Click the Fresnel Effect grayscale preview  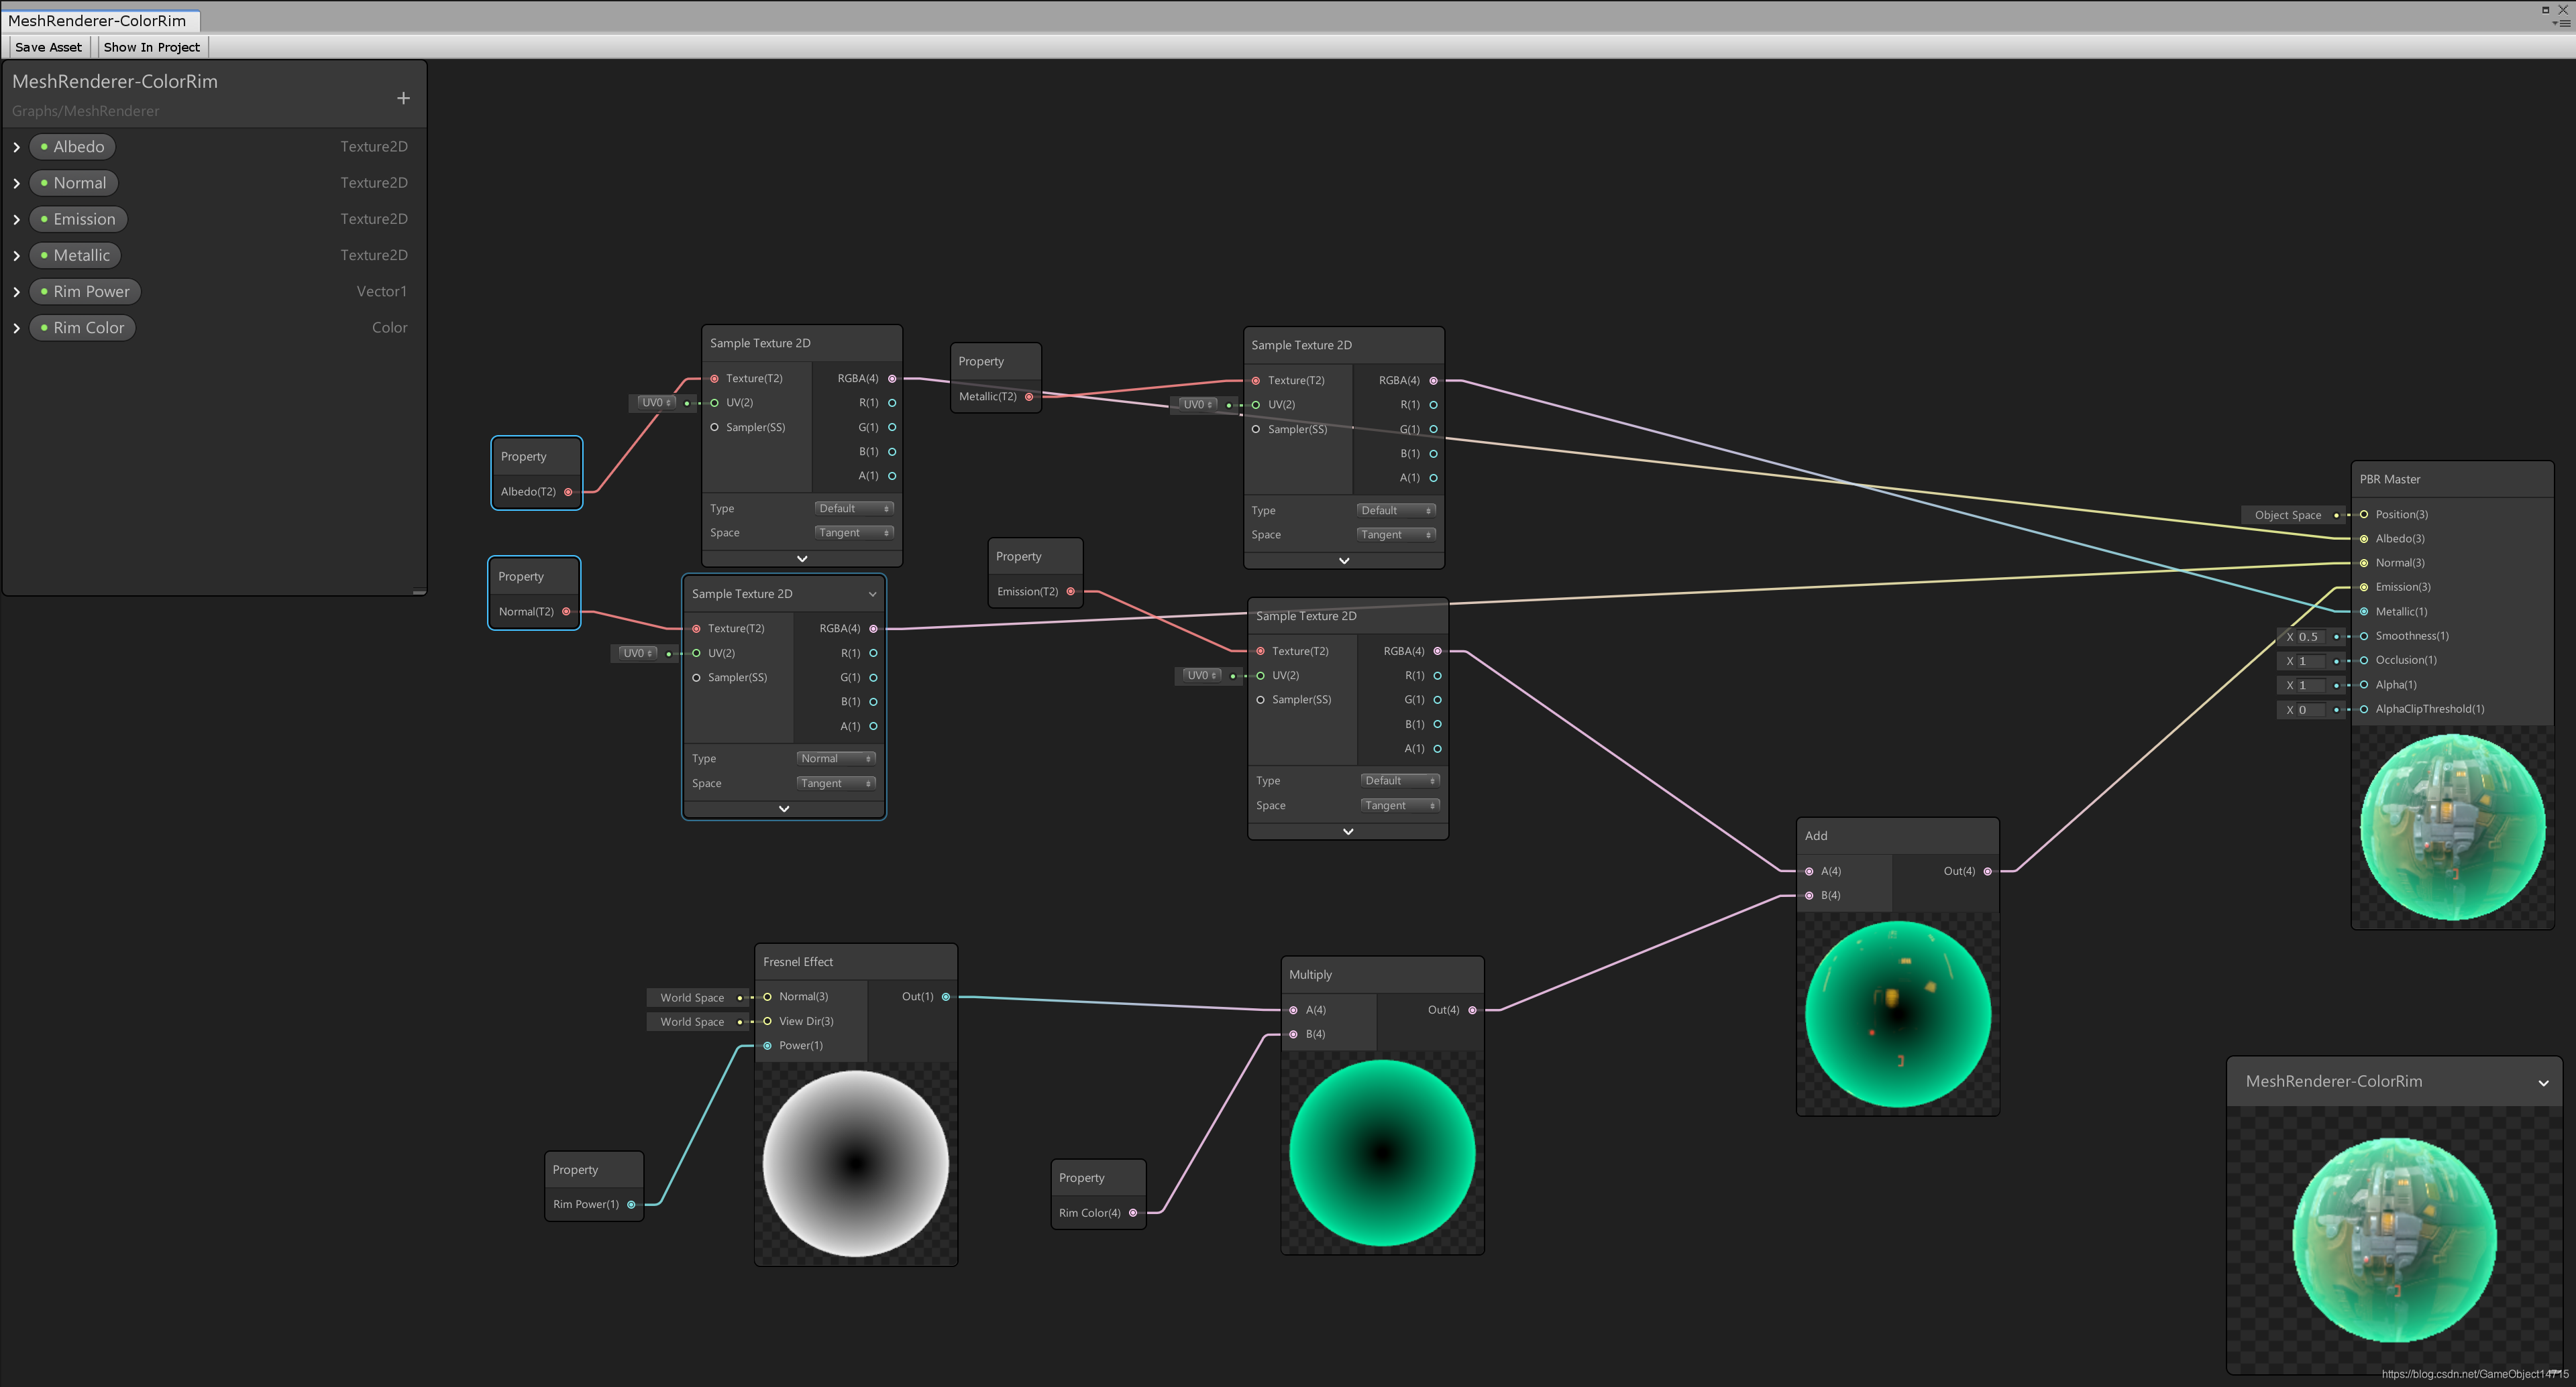[x=856, y=1163]
